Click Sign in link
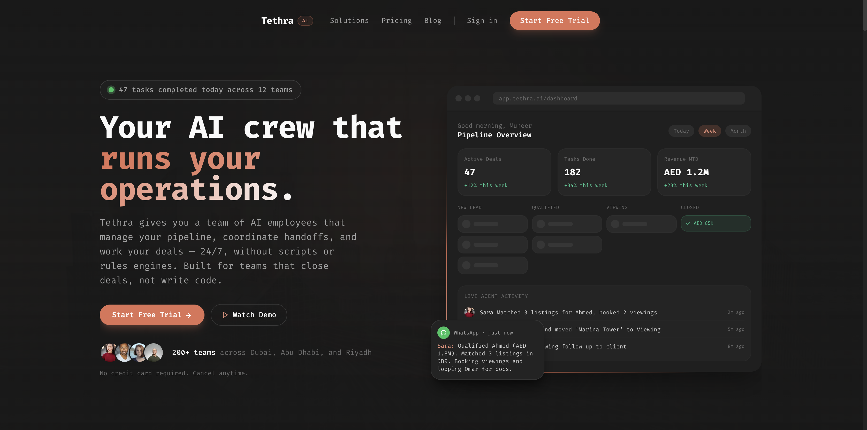 point(482,20)
